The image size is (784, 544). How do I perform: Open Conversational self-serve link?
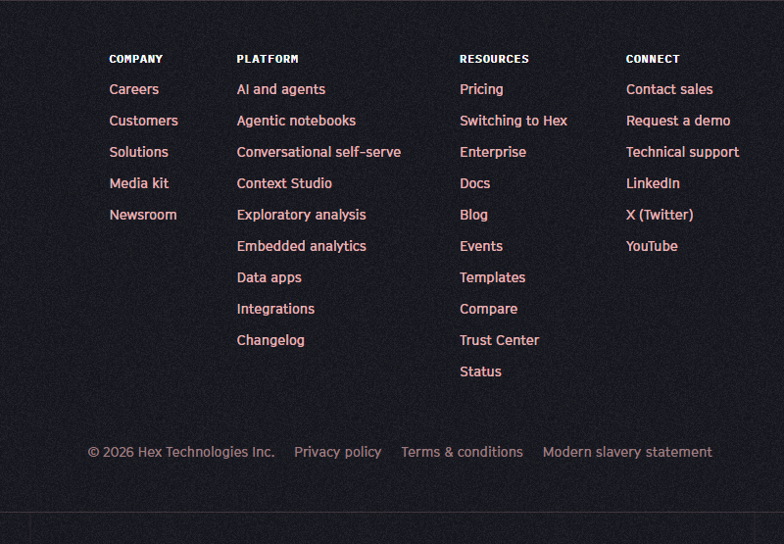click(x=318, y=152)
